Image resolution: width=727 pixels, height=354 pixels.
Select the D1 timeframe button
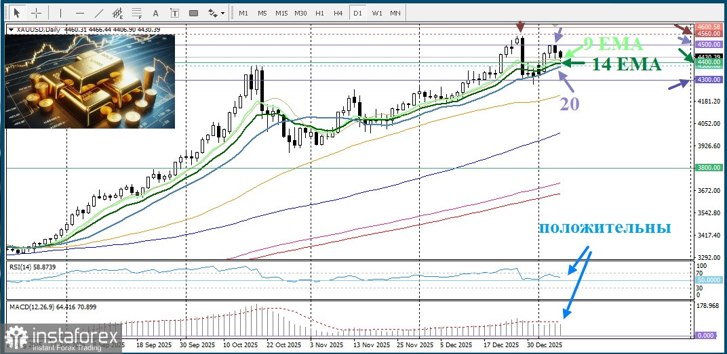(357, 13)
